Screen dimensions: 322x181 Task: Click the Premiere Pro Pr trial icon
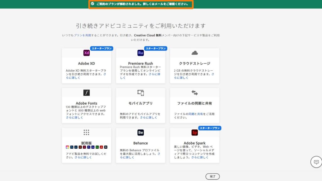89,147
